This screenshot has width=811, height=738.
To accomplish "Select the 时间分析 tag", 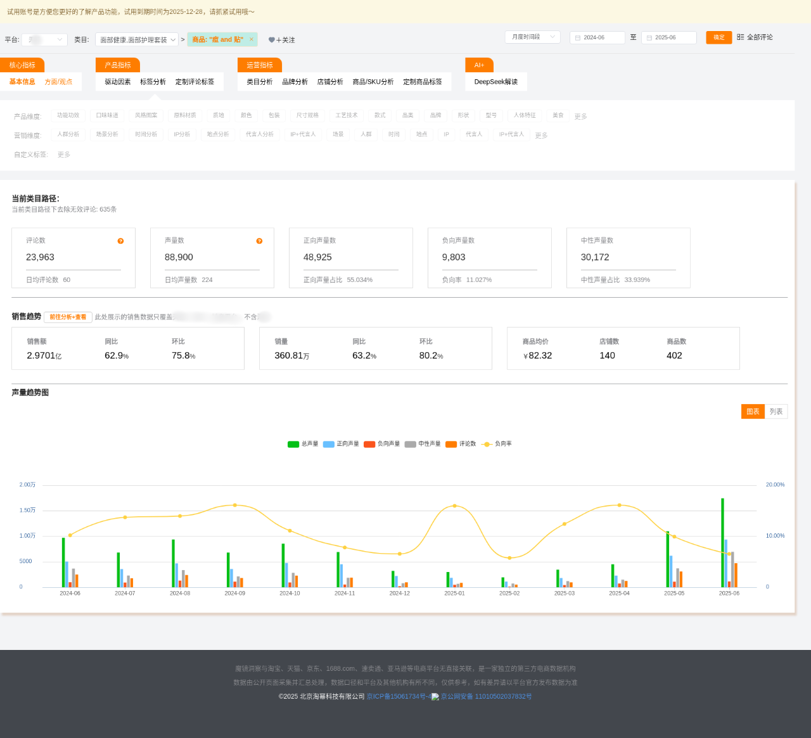I will tap(146, 134).
